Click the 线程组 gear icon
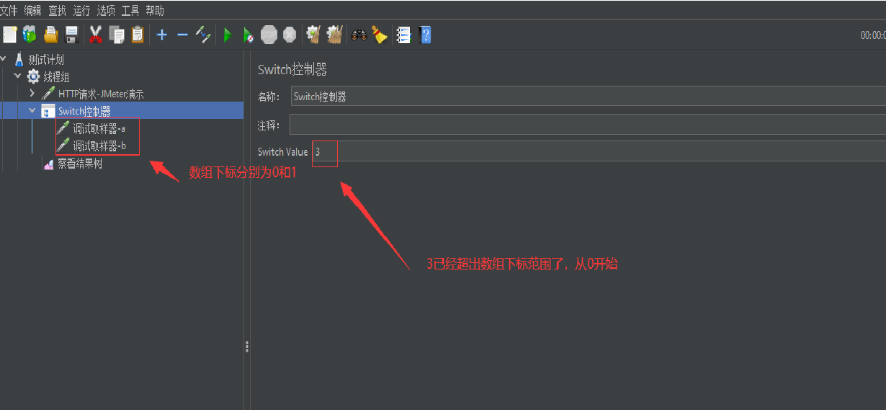 [x=34, y=76]
